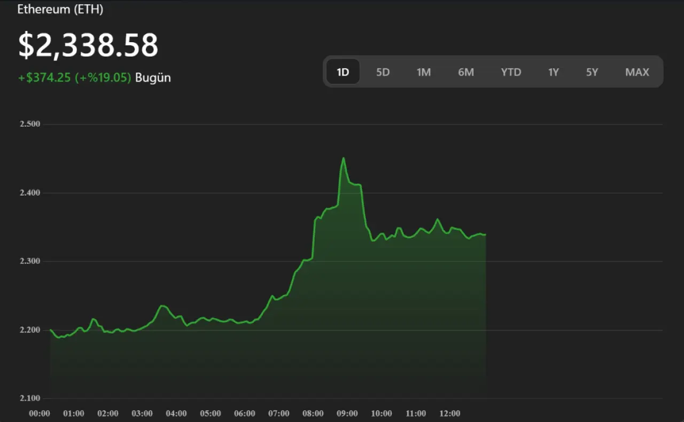Click the 08:00 time axis label

click(x=313, y=413)
